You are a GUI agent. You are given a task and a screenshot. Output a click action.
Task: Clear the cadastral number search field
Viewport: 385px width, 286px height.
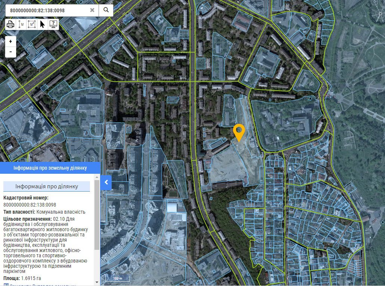[92, 10]
